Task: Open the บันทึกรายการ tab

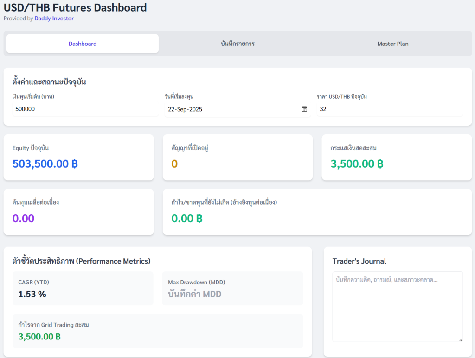Action: click(x=237, y=44)
